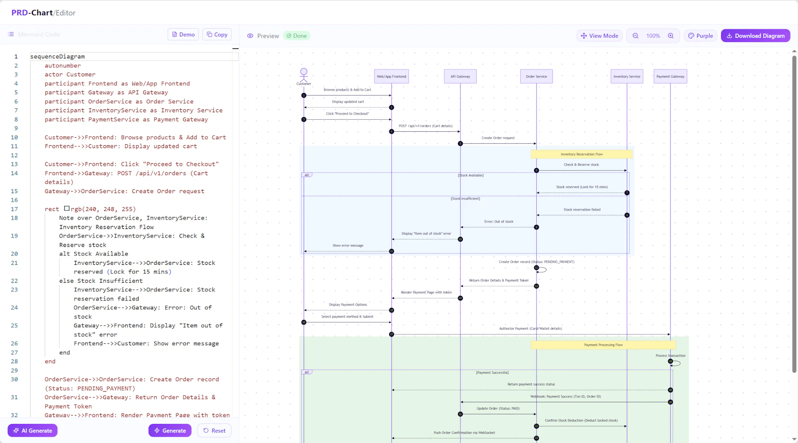Reset the code editor
This screenshot has width=798, height=443.
214,431
